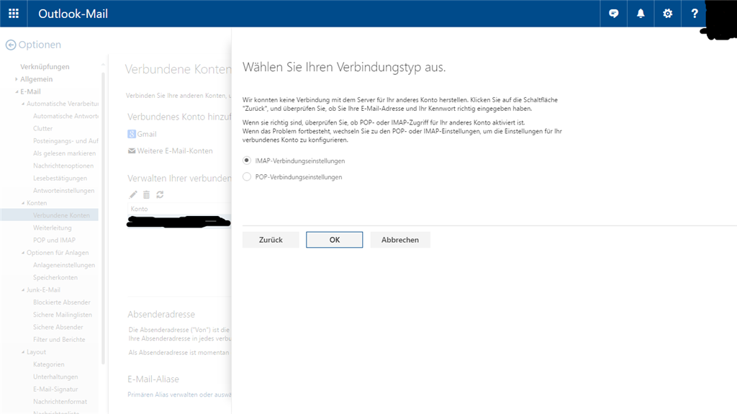Open Sichere Absender option
This screenshot has width=737, height=414.
coord(58,327)
